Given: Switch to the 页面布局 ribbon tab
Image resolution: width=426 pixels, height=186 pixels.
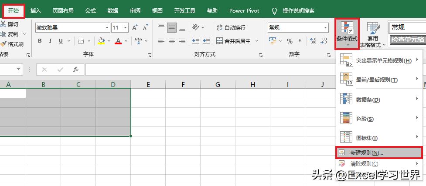Looking at the screenshot, I should [63, 11].
